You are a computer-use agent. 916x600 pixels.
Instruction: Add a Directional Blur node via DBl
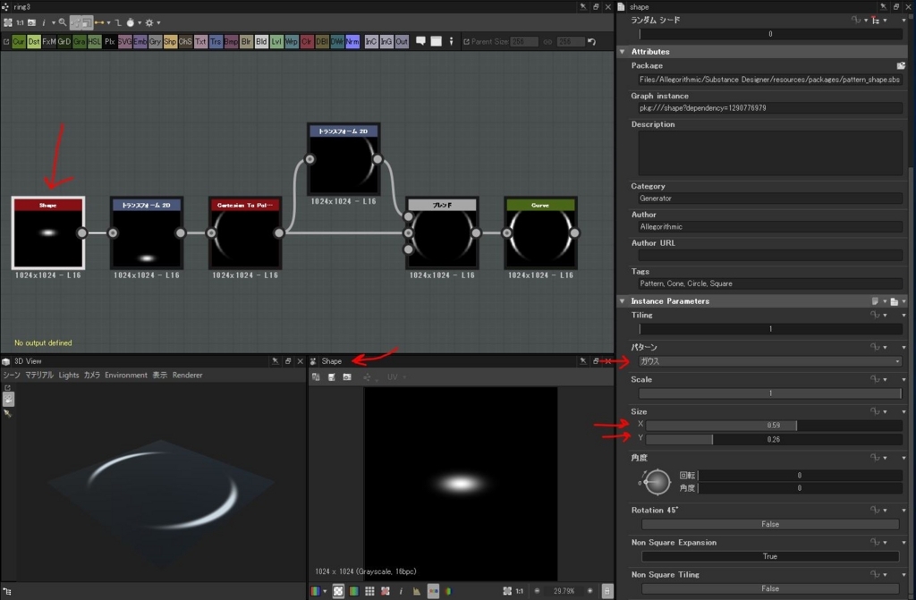322,41
